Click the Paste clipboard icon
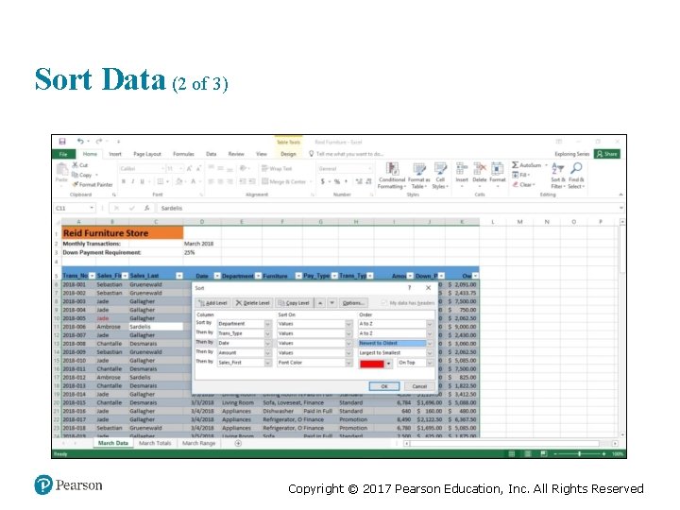680x510 pixels. click(61, 170)
